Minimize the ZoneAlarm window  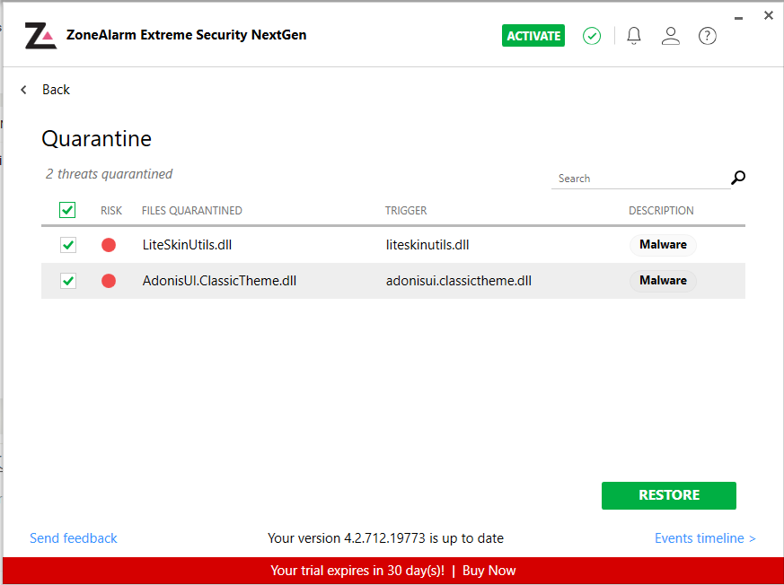738,19
